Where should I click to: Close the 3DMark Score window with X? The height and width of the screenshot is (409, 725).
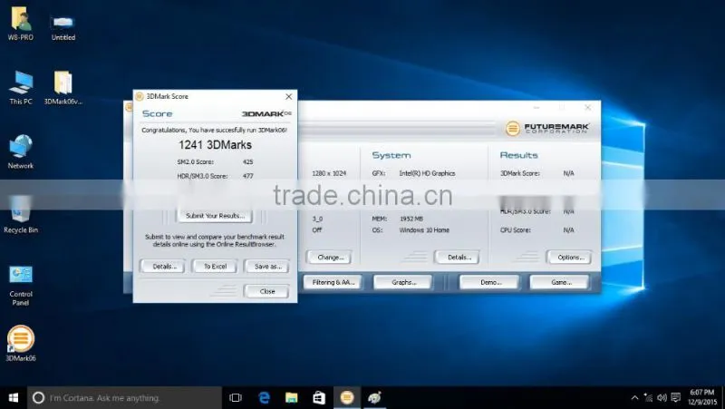(288, 96)
